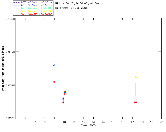Click the PML station location text

(77, 4)
